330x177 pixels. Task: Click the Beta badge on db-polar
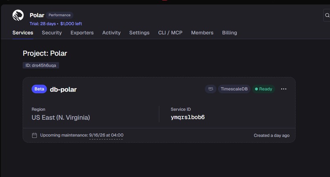coord(39,89)
